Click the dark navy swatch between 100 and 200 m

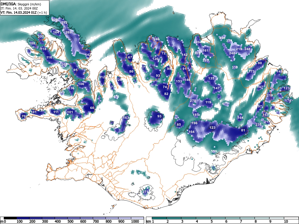click(x=23, y=218)
